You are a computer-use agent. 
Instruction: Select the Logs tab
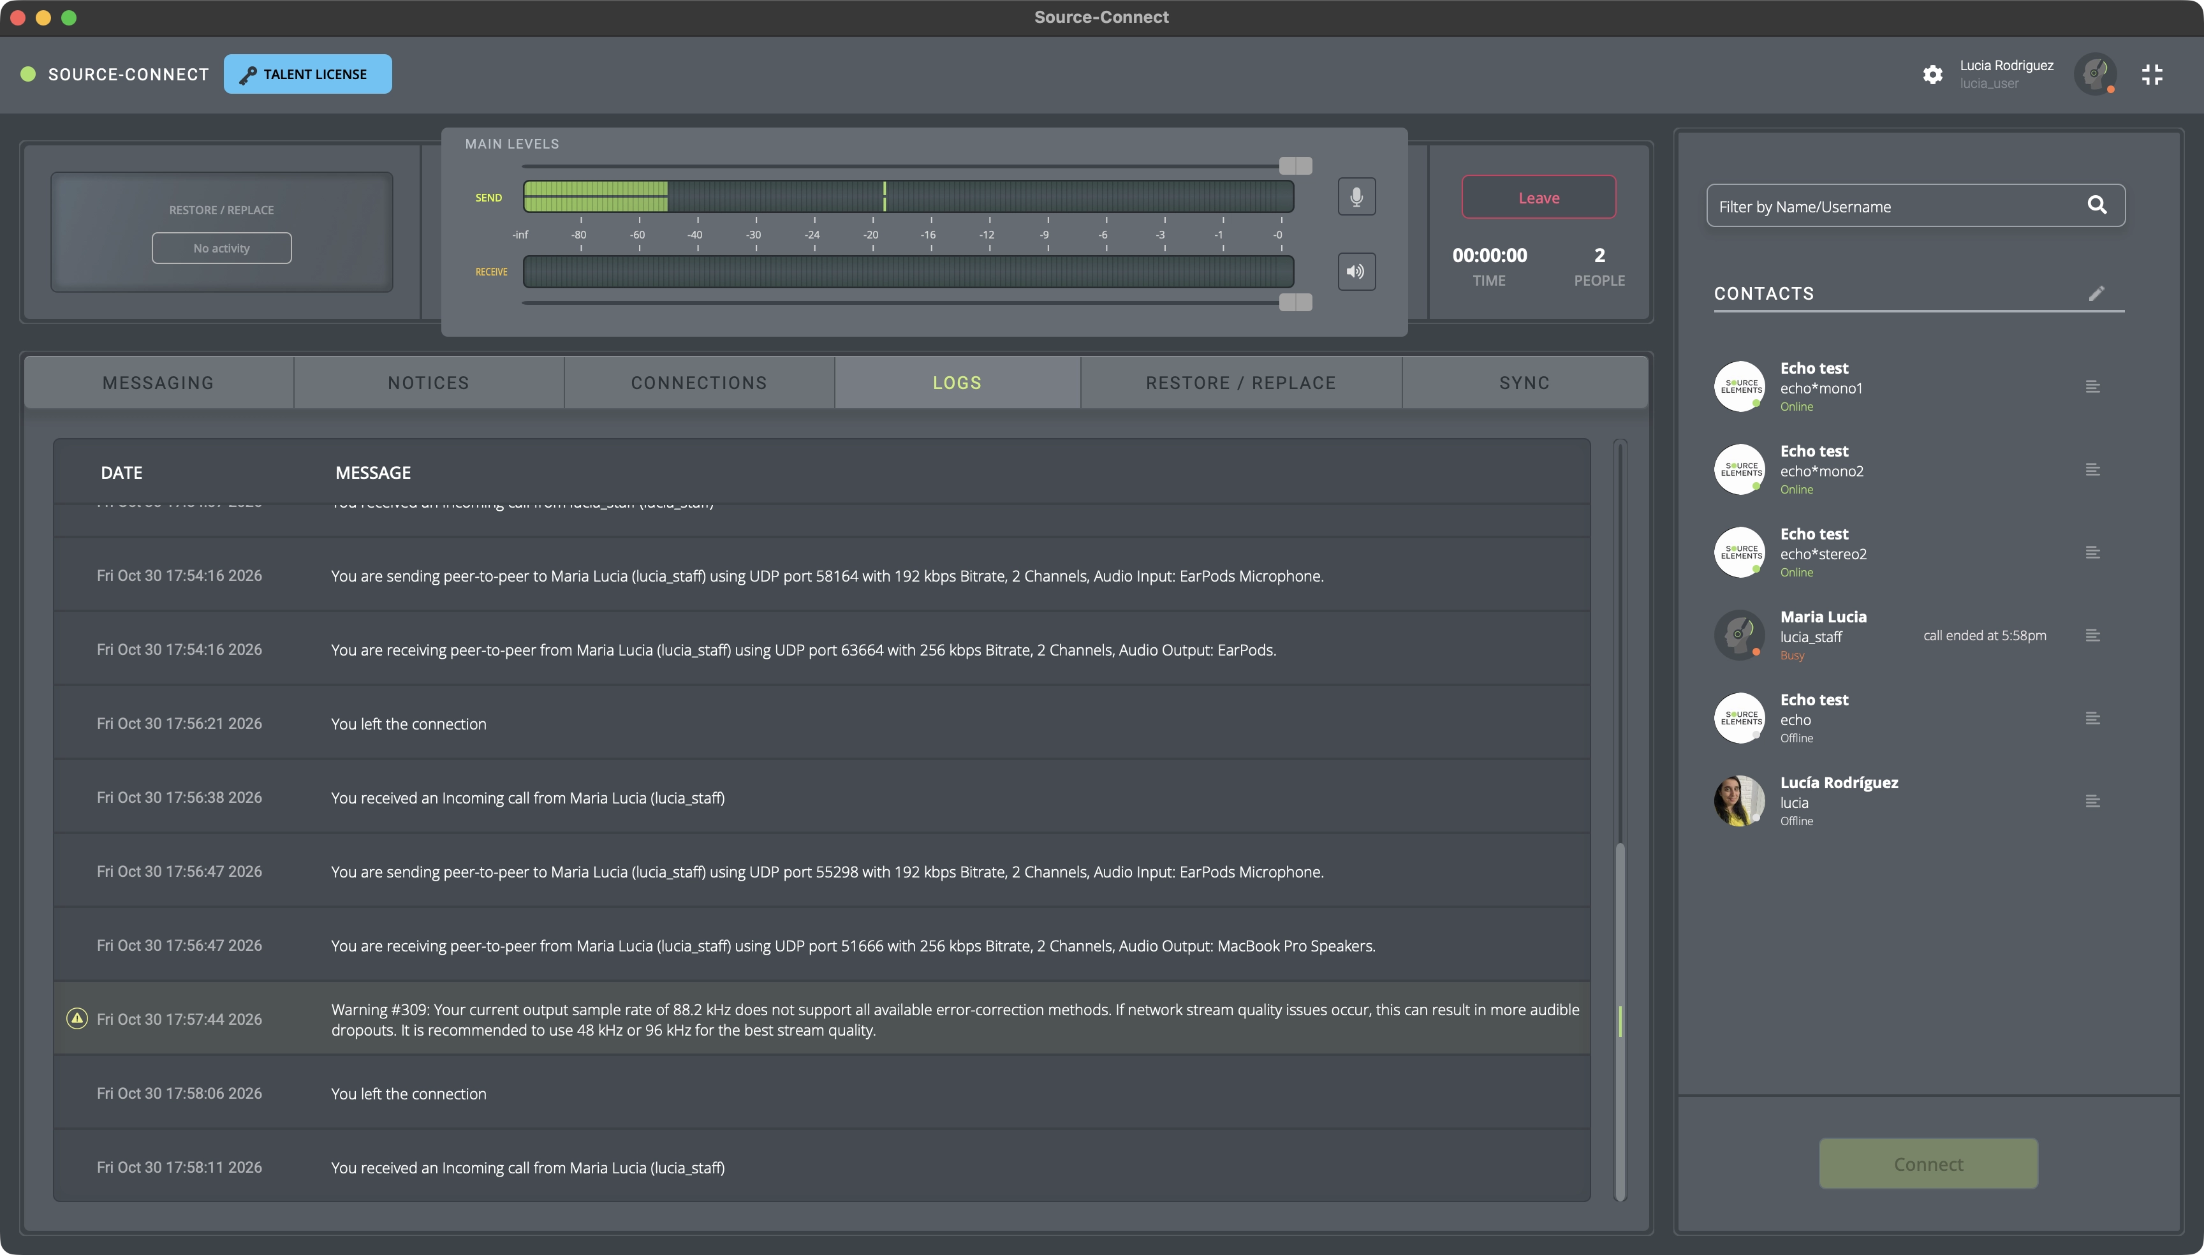click(957, 383)
